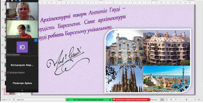Click the 'Слайд 15 з 15' status text

6,100
